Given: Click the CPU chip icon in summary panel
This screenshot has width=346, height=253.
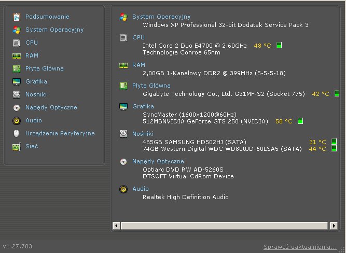Looking at the screenshot, I should [123, 38].
